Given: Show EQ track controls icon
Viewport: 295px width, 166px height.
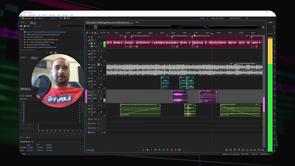Looking at the screenshot, I should (x=95, y=33).
